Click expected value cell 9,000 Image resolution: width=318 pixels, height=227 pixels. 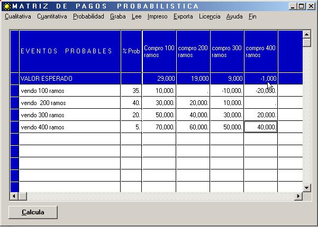[x=227, y=79]
